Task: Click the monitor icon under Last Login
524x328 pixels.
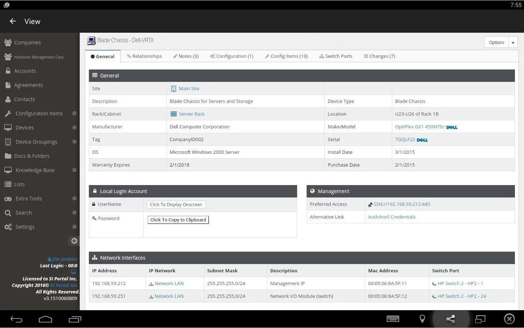Action: pos(74,272)
